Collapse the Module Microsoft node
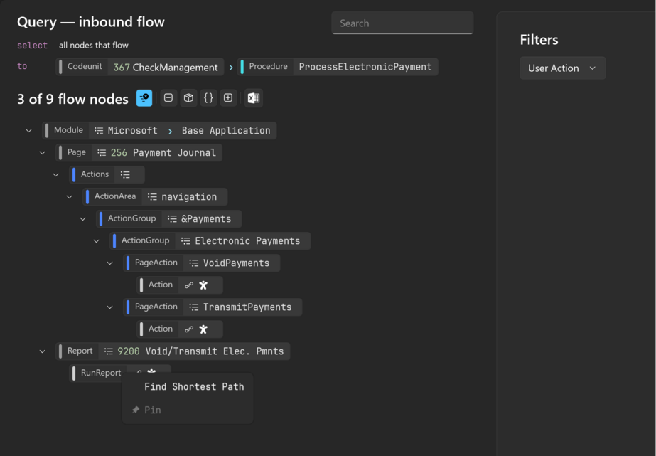656x456 pixels. coord(29,131)
